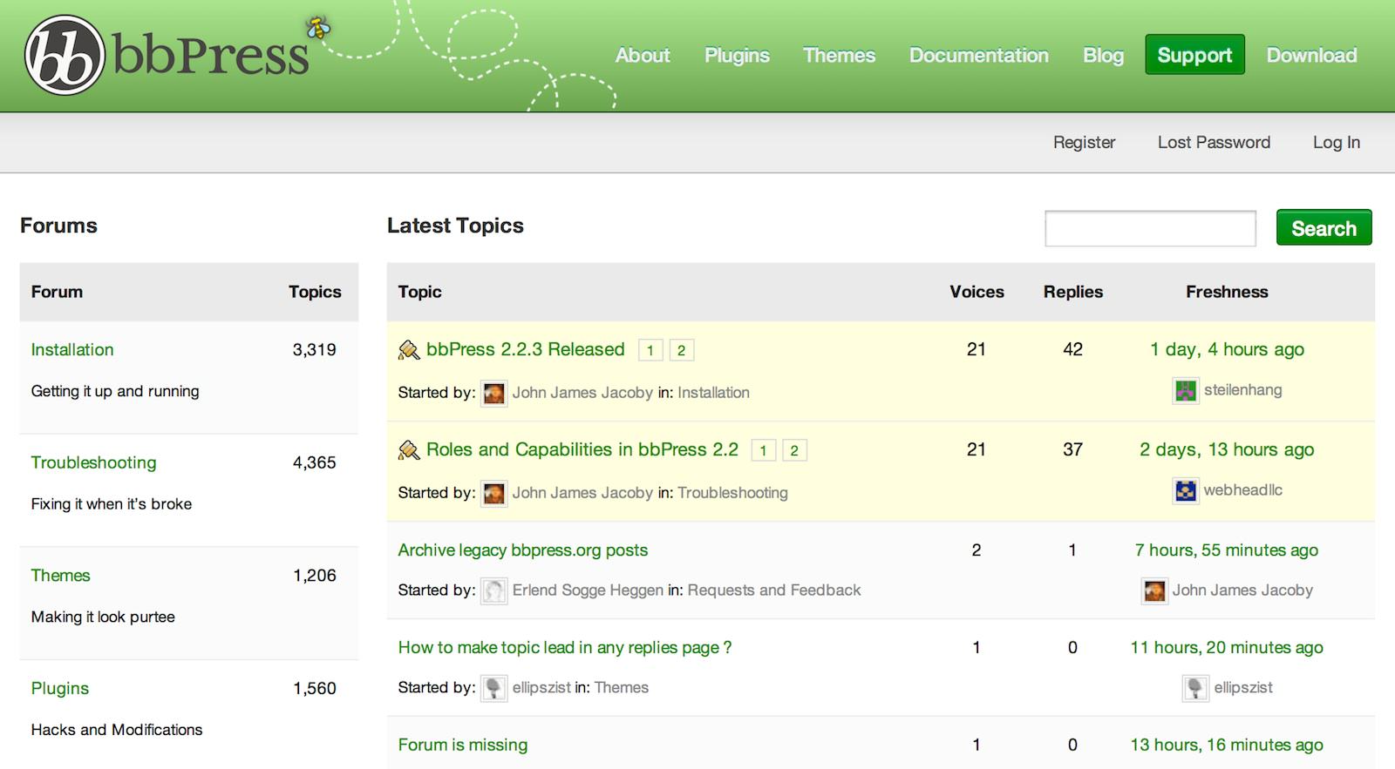Open topic Archive legacy bbpress.org posts
The height and width of the screenshot is (769, 1395).
(x=522, y=550)
